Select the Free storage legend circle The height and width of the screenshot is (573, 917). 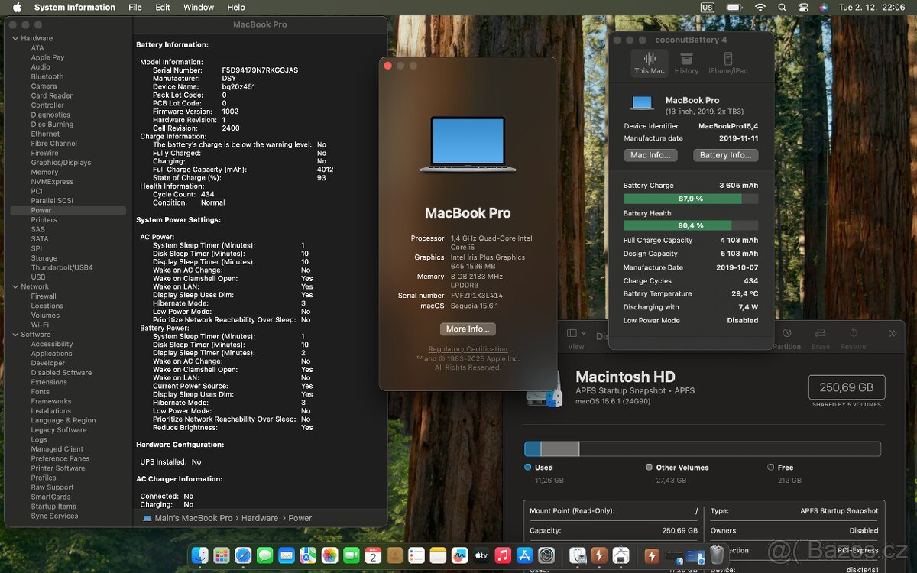point(771,467)
